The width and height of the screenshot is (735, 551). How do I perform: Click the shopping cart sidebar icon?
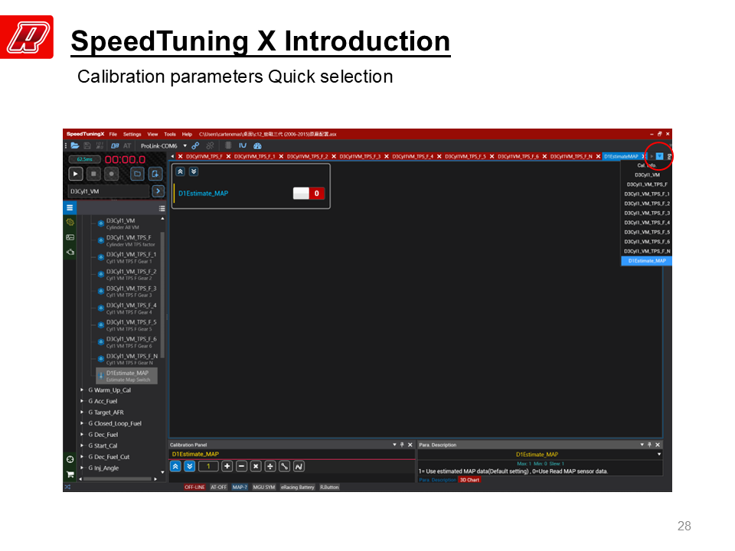click(70, 474)
